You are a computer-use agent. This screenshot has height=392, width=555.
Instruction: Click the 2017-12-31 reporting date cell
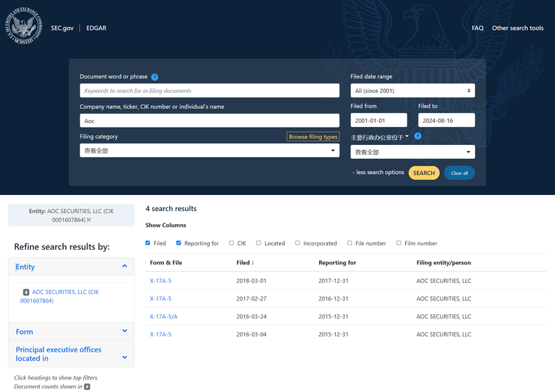click(334, 281)
